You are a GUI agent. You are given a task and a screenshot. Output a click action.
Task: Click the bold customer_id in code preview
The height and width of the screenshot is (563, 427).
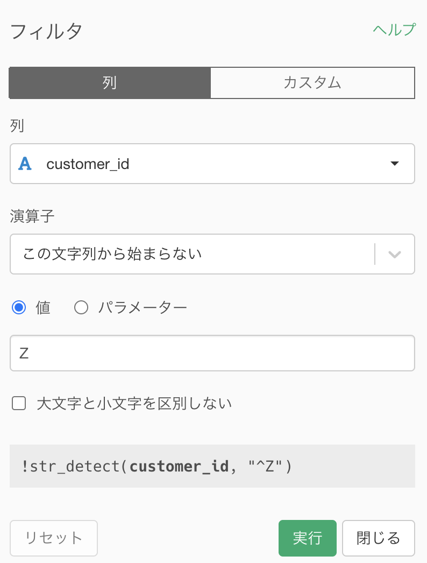179,467
